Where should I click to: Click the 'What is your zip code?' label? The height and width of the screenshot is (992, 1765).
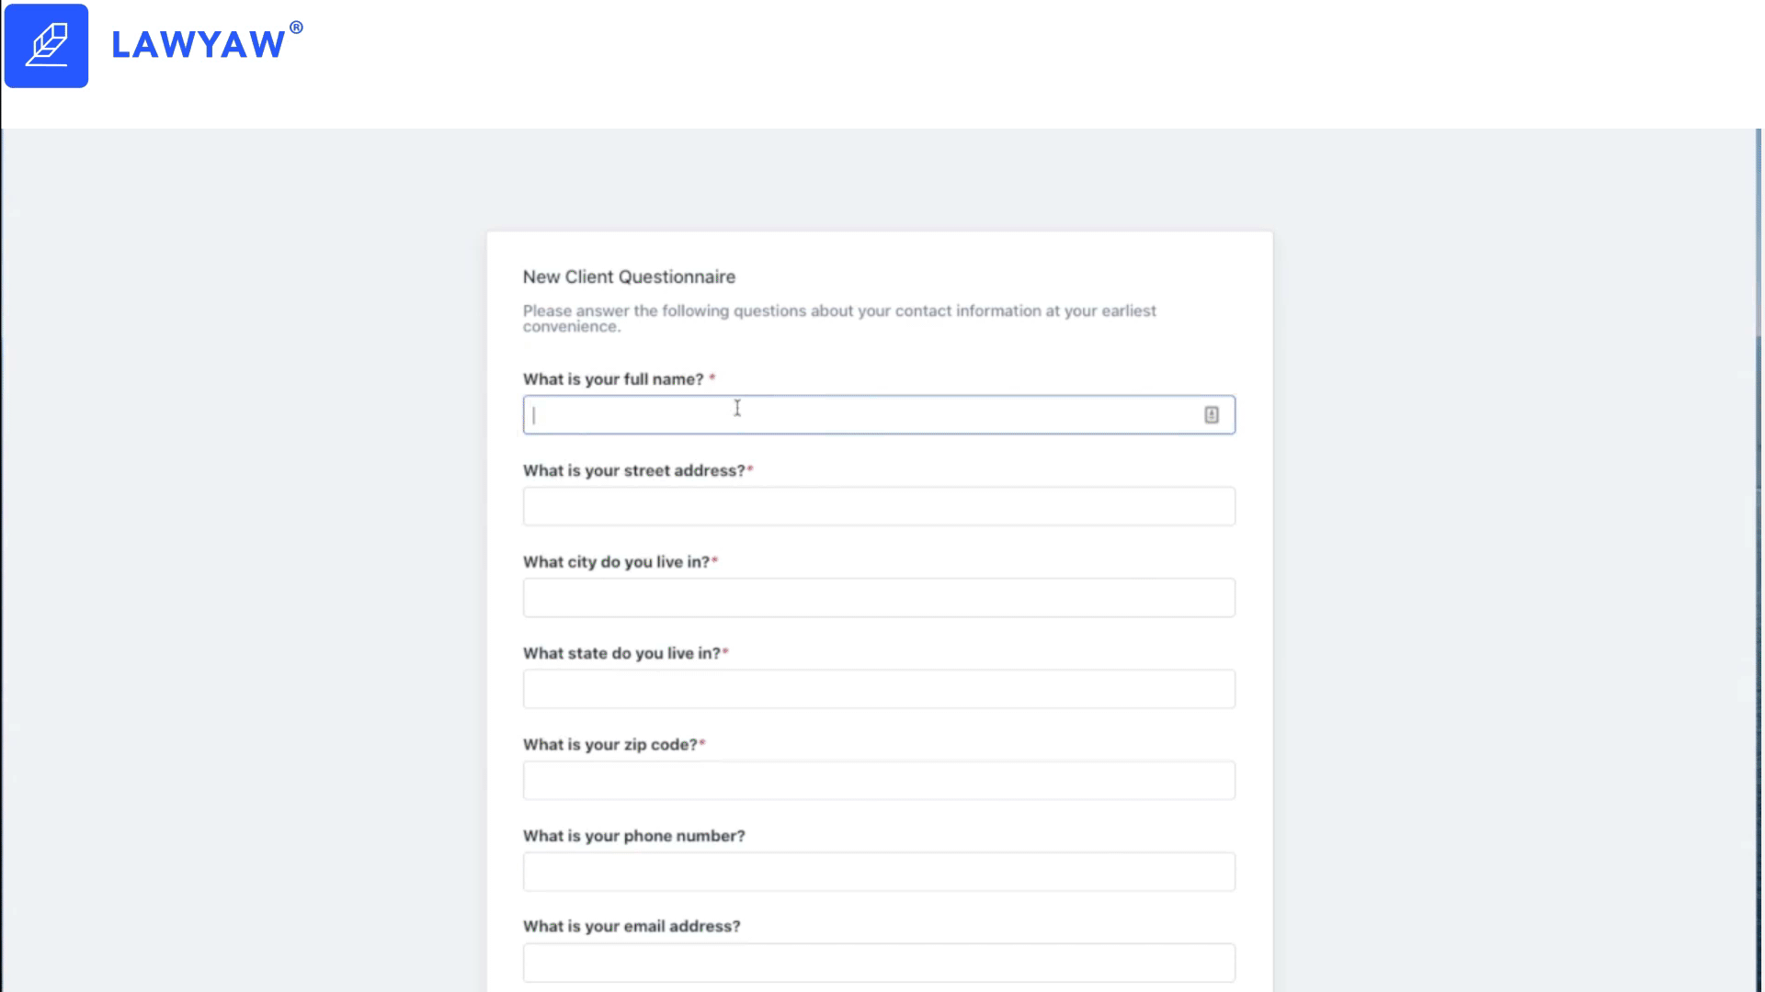coord(611,745)
